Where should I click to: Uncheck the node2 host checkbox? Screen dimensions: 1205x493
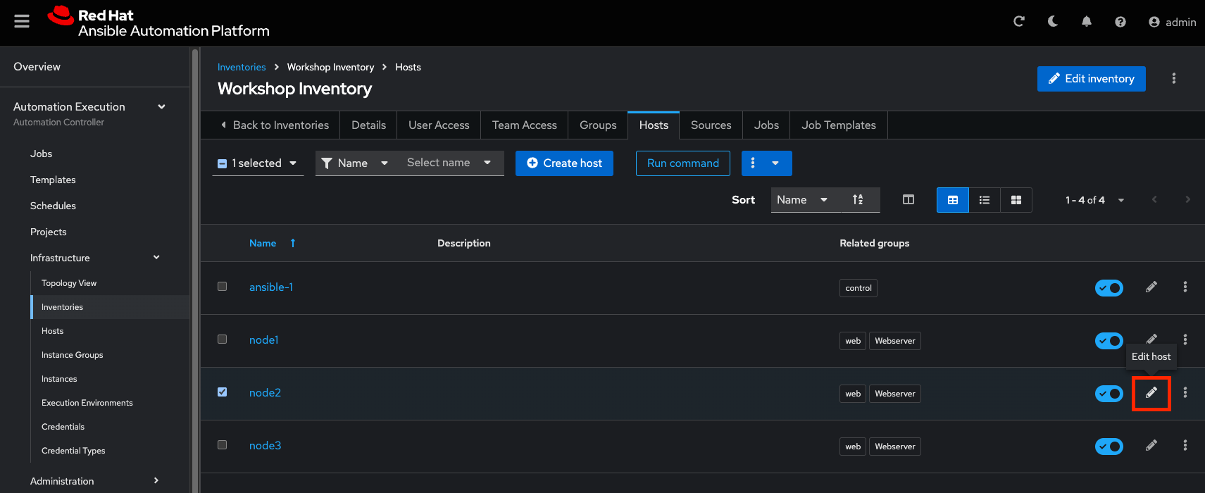coord(223,392)
